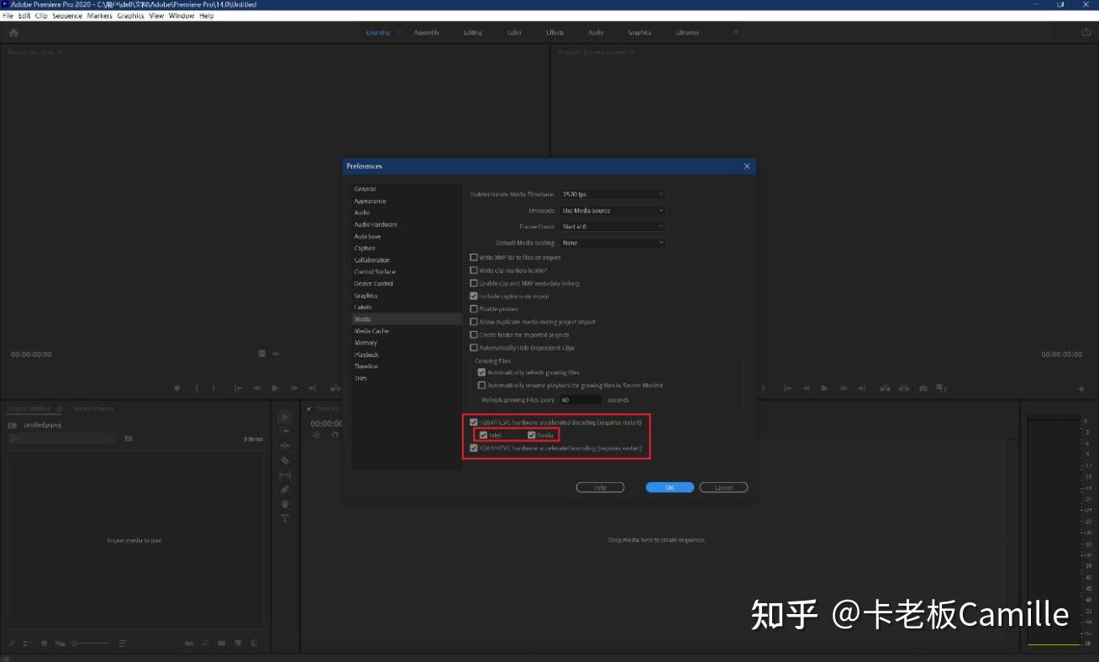1099x662 pixels.
Task: Click Export Frame camera icon in Program Monitor
Action: point(923,388)
